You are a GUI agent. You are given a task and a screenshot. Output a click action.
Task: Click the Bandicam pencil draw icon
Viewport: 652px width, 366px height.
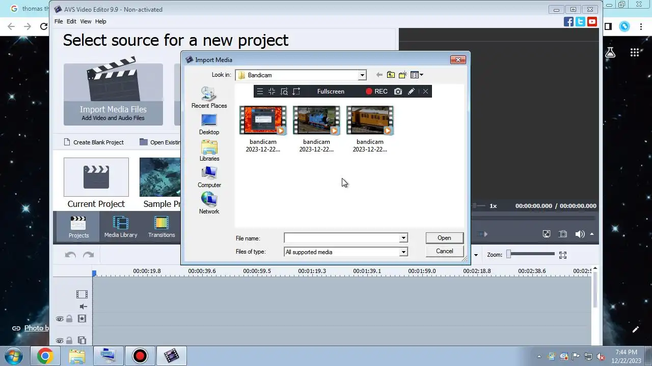click(411, 91)
